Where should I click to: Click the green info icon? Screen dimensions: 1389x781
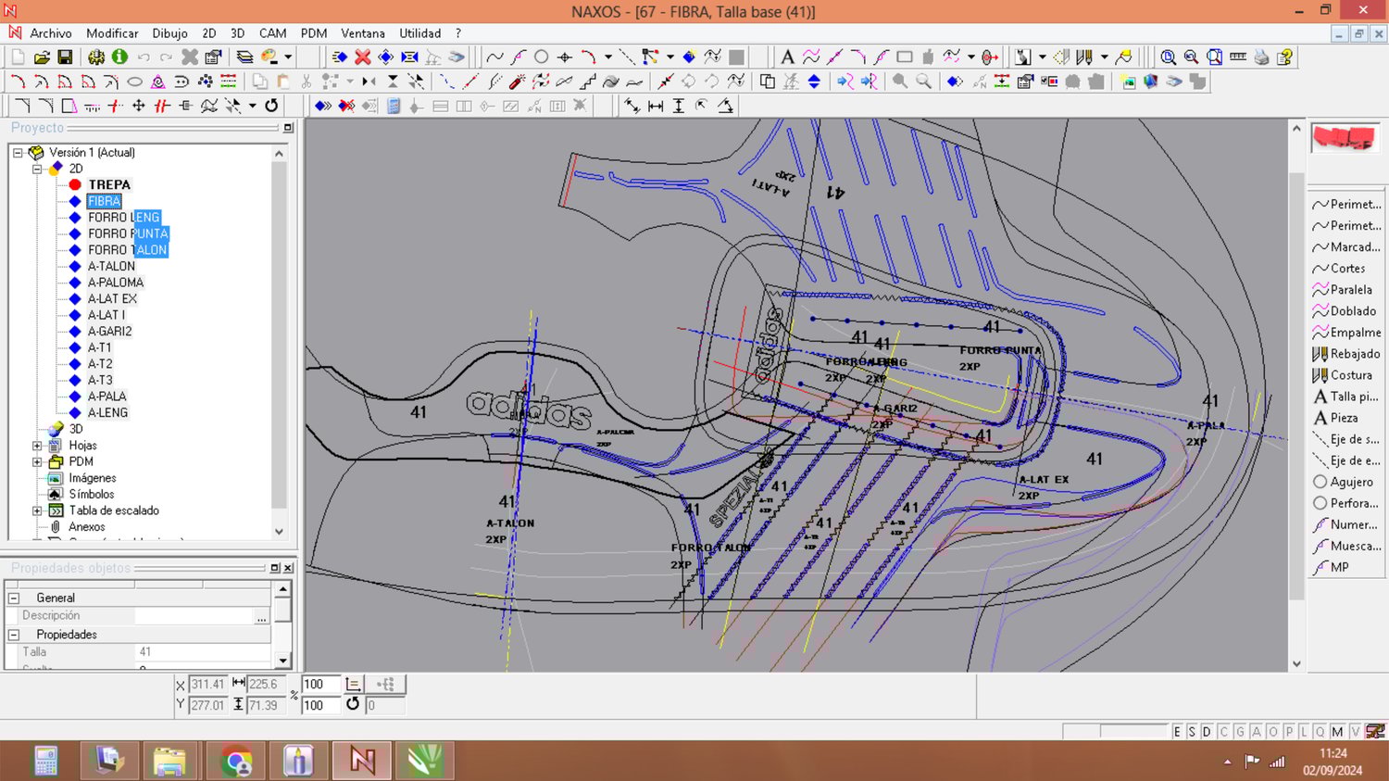click(x=119, y=57)
